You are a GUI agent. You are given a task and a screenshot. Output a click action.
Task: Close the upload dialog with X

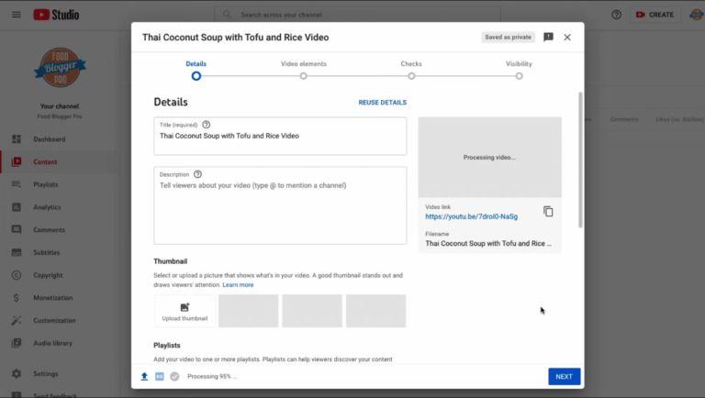click(x=567, y=38)
